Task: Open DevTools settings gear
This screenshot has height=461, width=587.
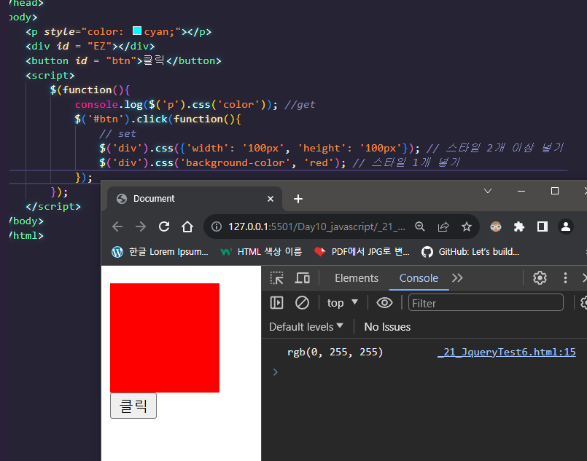Action: tap(540, 277)
